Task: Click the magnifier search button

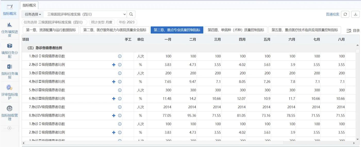Action: pyautogui.click(x=131, y=14)
